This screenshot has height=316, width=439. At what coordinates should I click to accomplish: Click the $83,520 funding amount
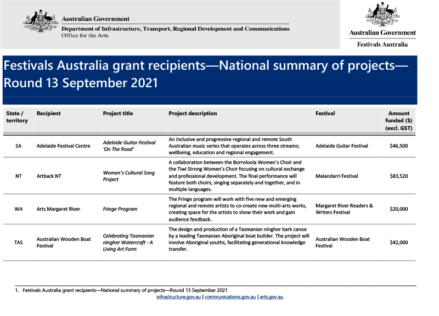point(399,176)
